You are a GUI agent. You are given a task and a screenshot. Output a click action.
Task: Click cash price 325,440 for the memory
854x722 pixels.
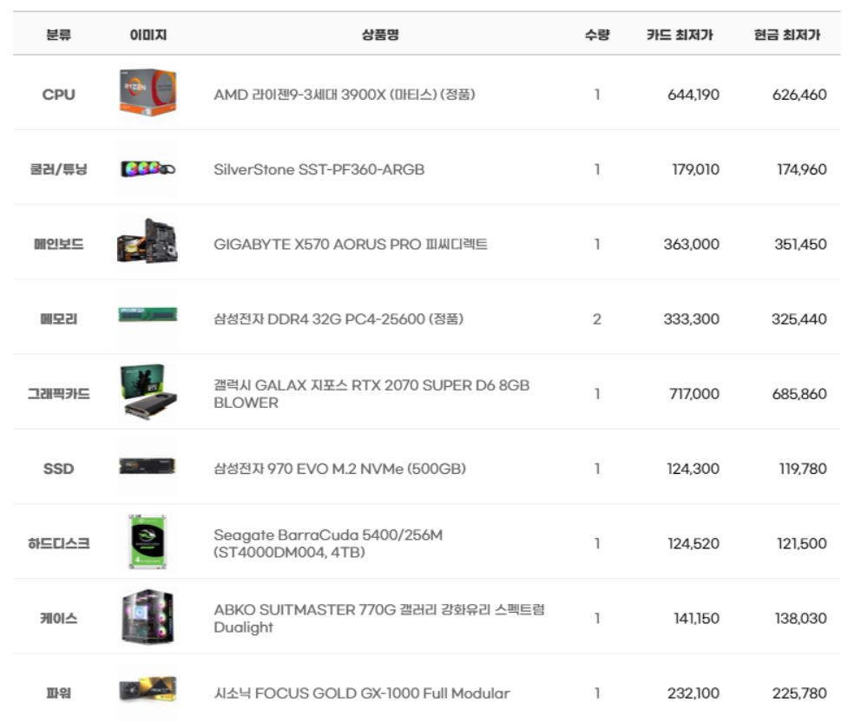coord(799,319)
